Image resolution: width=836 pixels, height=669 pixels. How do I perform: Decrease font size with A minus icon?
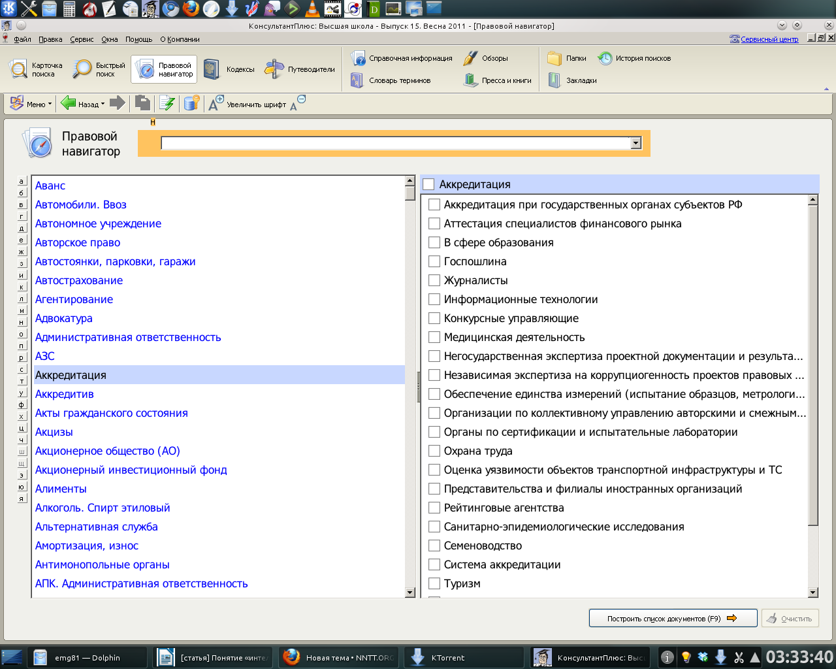298,103
